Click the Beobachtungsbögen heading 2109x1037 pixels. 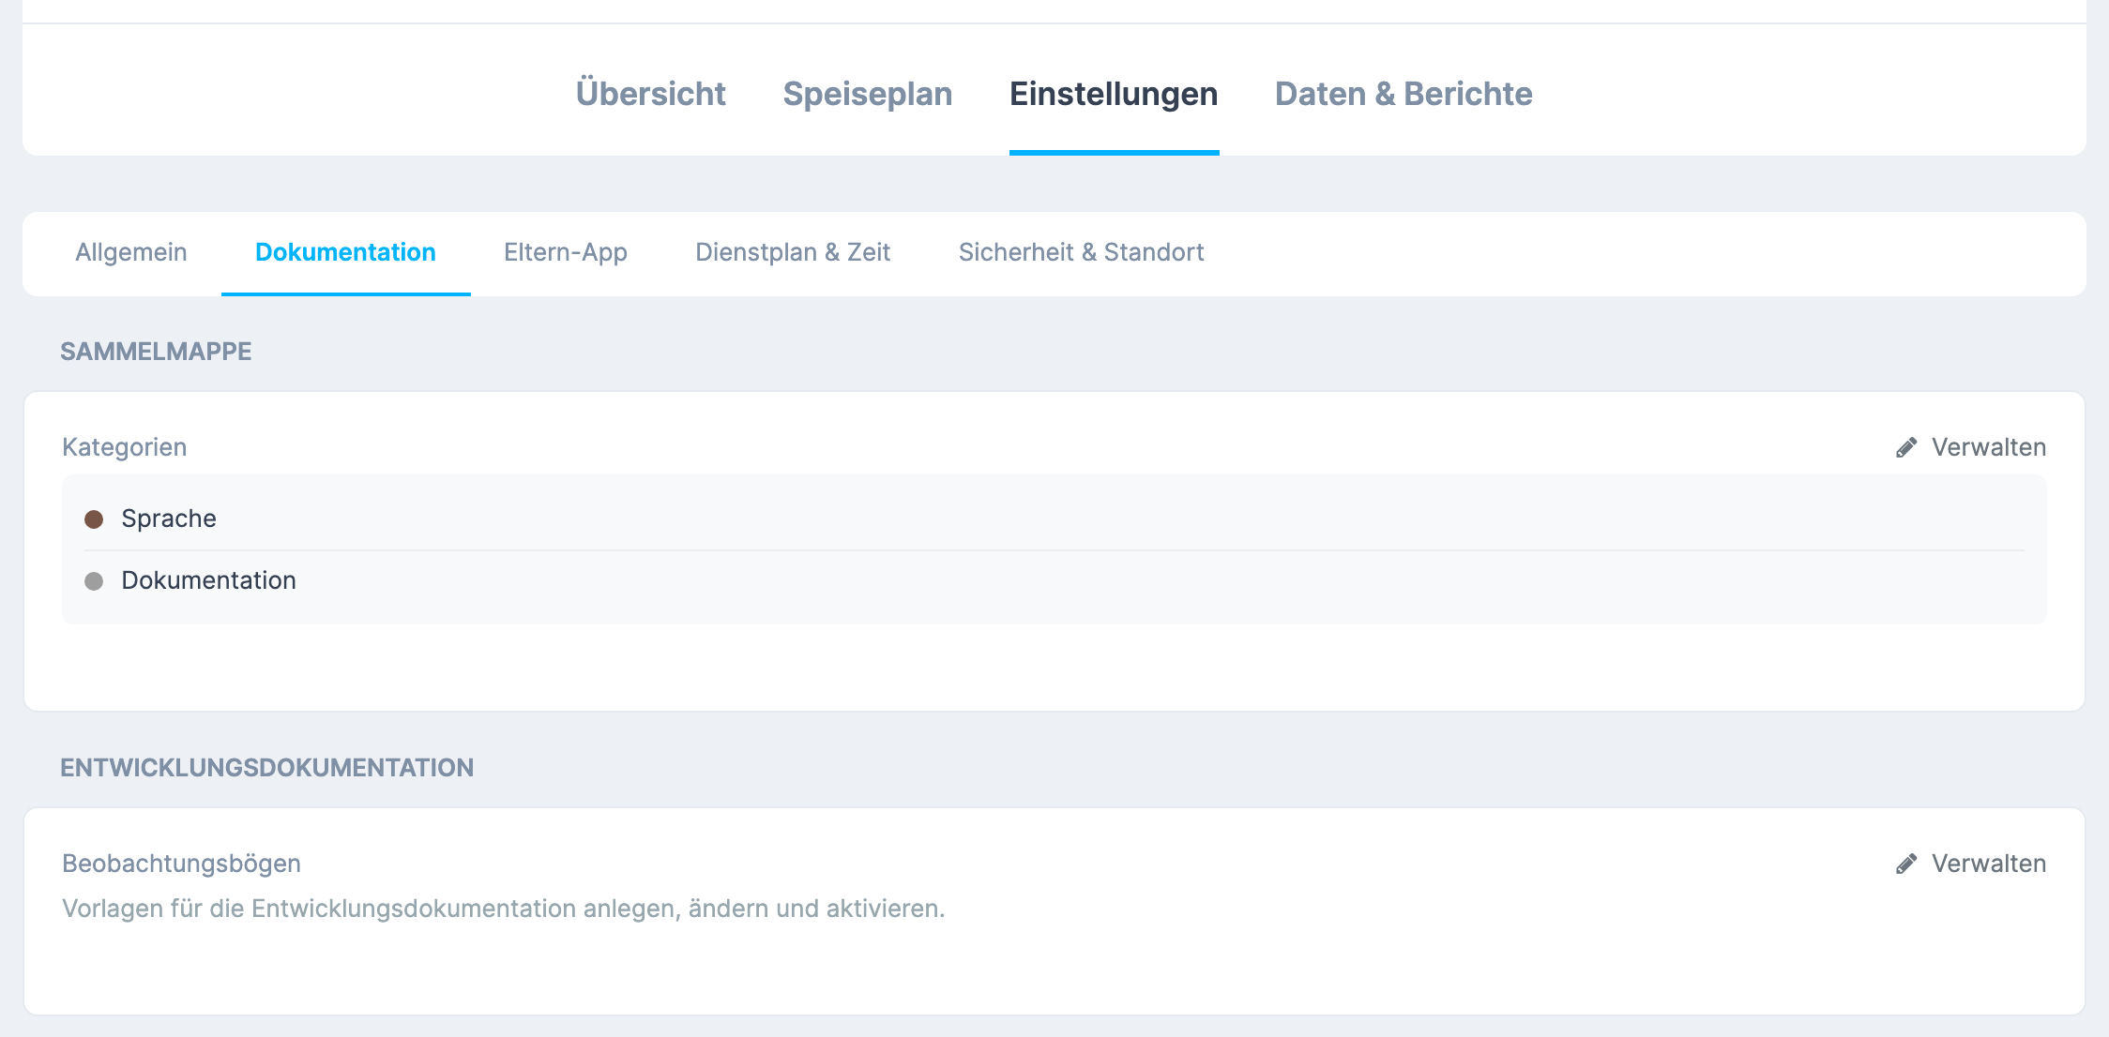click(x=182, y=864)
